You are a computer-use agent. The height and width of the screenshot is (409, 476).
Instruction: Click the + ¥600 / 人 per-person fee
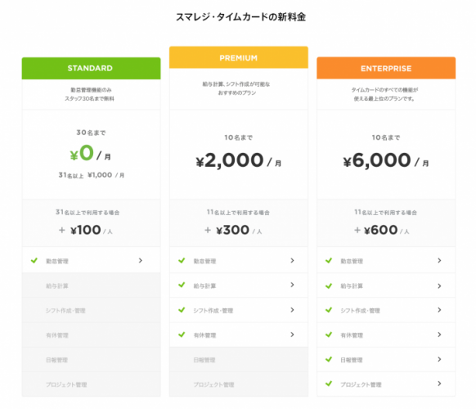click(382, 230)
